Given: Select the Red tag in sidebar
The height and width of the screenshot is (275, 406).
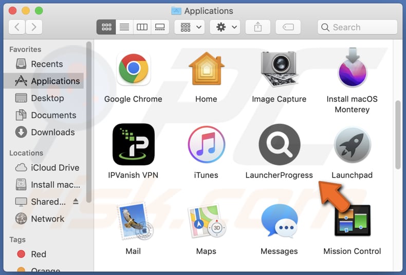Looking at the screenshot, I should 44,254.
